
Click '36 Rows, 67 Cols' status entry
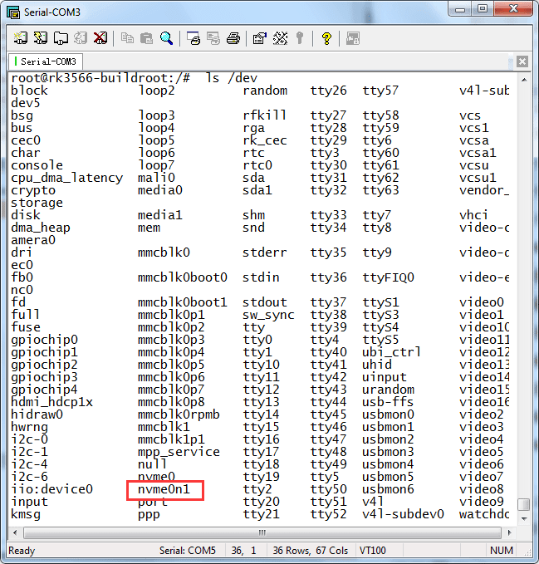(x=311, y=551)
